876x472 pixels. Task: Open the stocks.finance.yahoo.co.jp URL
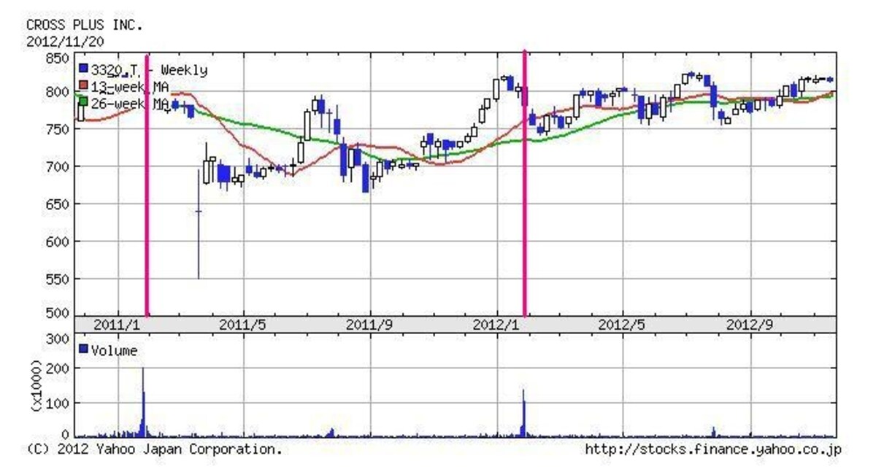[x=713, y=449]
